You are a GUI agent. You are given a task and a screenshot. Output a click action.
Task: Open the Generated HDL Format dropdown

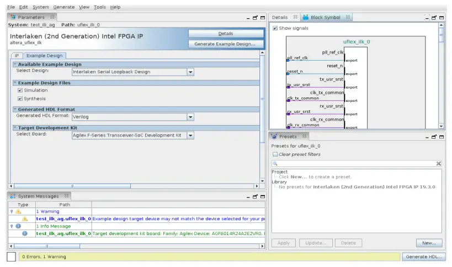tap(190, 117)
